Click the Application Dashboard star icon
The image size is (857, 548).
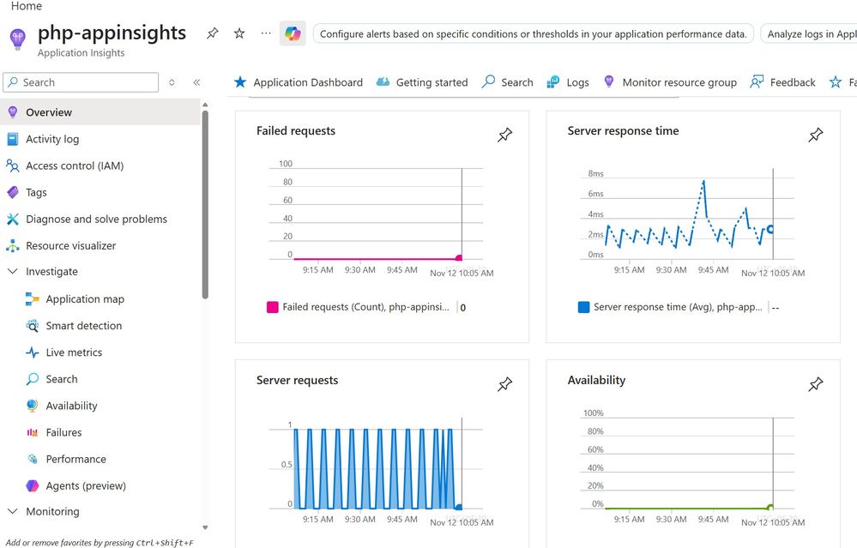point(240,82)
